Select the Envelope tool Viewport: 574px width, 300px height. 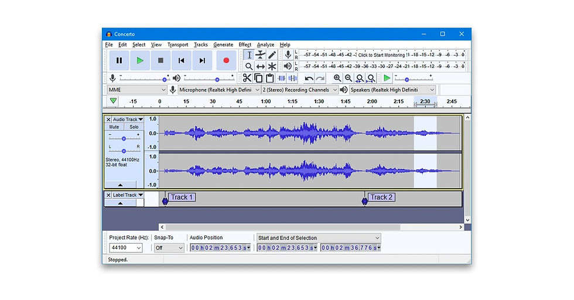261,54
